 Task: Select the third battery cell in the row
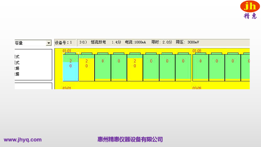coord(103,67)
